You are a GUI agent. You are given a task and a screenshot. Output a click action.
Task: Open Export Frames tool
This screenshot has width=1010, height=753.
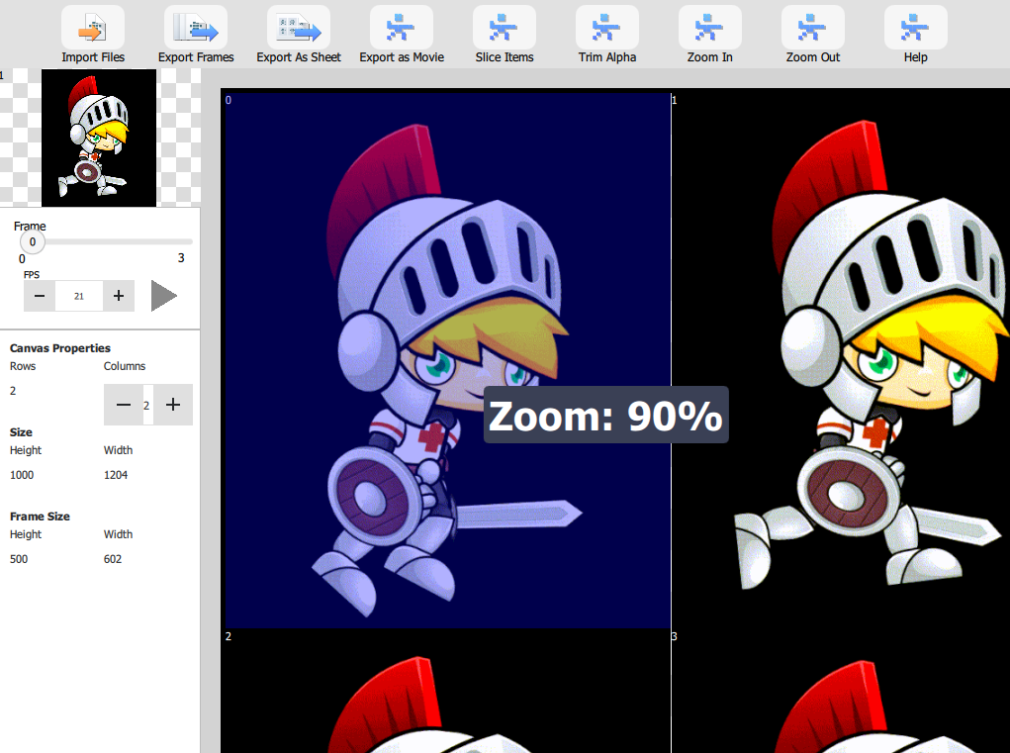[x=196, y=28]
